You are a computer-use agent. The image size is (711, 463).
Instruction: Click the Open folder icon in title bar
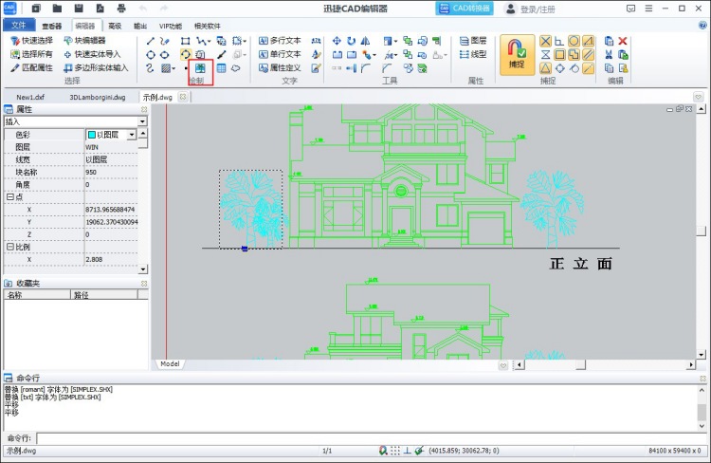(57, 9)
